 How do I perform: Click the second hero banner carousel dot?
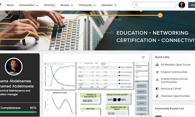coord(7,43)
